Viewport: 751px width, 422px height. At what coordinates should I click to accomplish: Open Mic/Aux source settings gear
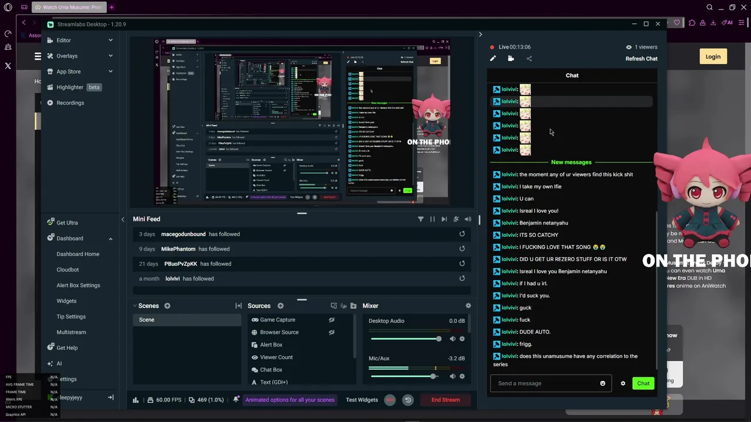tap(462, 376)
